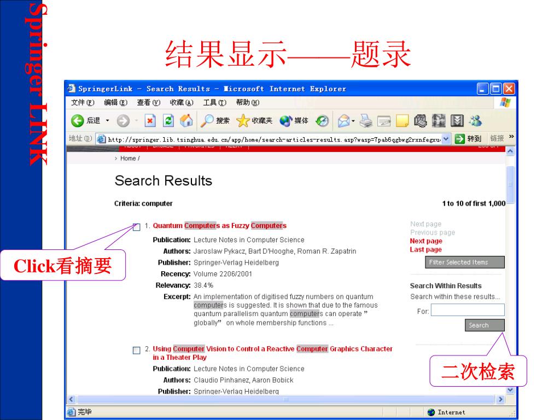Click the horizontal scrollbar thumb
This screenshot has width=560, height=420.
click(x=285, y=399)
